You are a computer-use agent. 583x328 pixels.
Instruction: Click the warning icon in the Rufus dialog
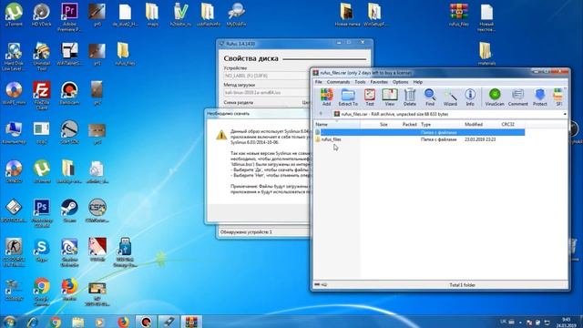(x=221, y=135)
